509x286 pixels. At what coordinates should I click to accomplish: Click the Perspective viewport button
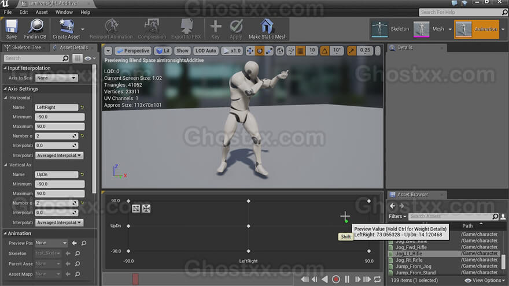pyautogui.click(x=133, y=51)
